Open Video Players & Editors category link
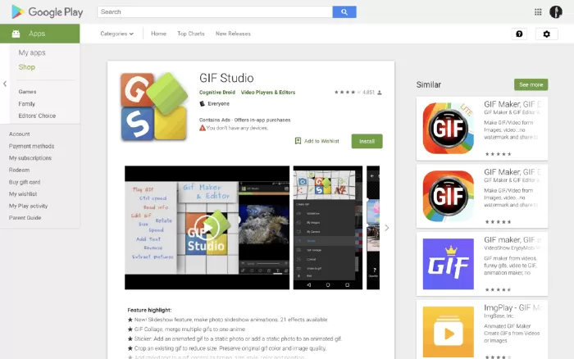The image size is (574, 359). click(268, 93)
